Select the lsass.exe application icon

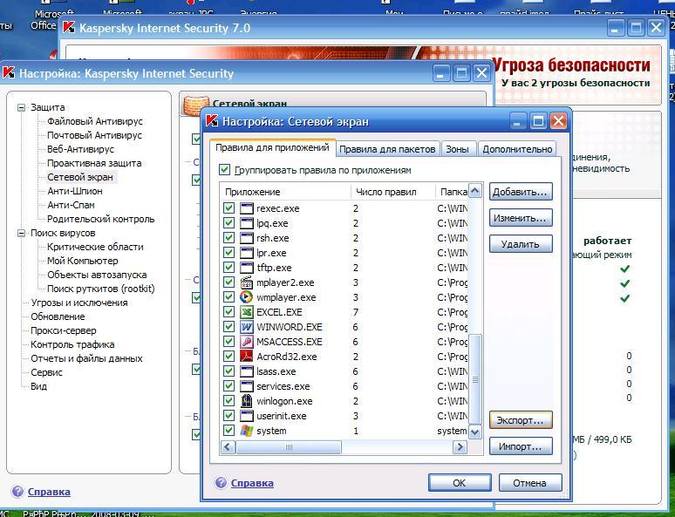pos(247,371)
